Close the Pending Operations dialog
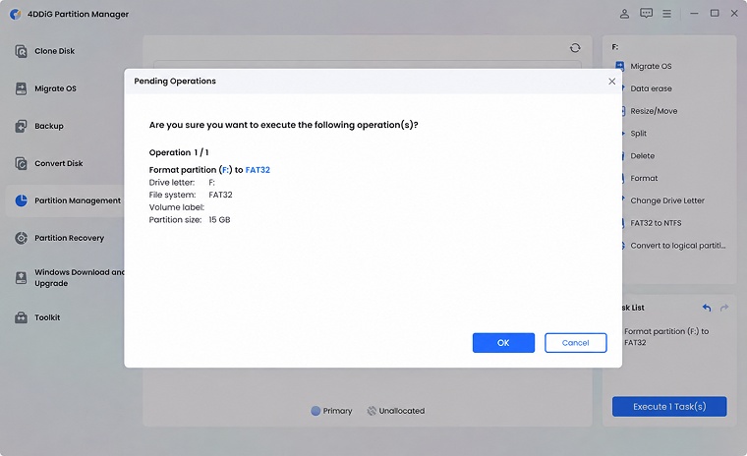Screen dimensions: 747x456 [611, 82]
